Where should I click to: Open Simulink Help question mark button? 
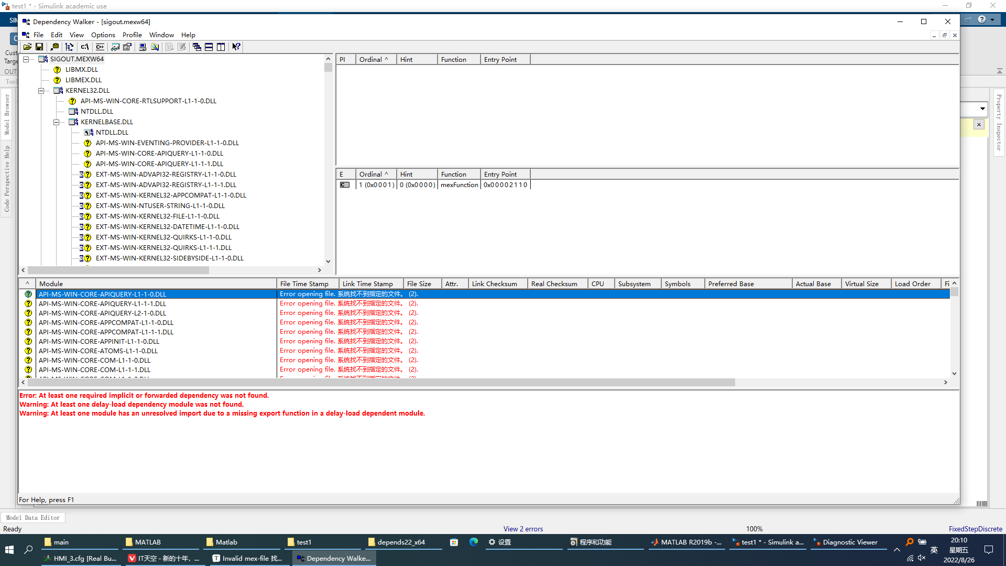982,20
